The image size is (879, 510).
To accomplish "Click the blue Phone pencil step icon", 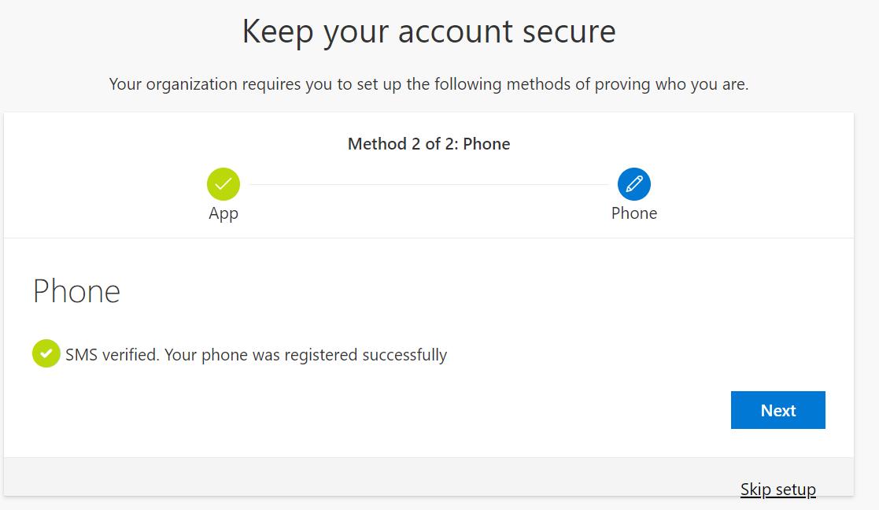I will [x=634, y=184].
